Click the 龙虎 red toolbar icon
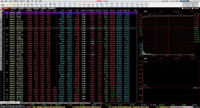The width and height of the screenshot is (200, 108). [84, 5]
